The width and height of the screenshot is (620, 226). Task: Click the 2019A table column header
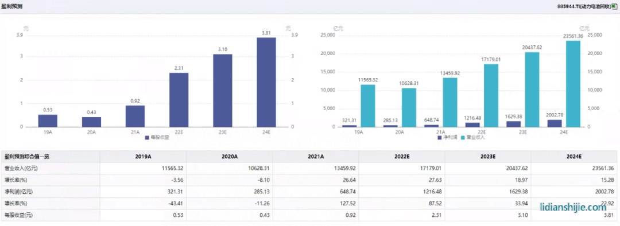pos(143,157)
